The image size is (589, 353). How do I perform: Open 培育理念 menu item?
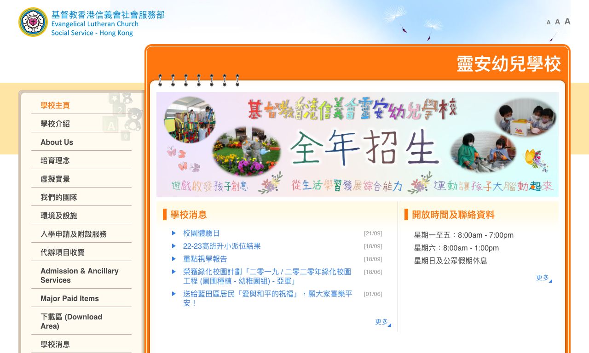(55, 160)
